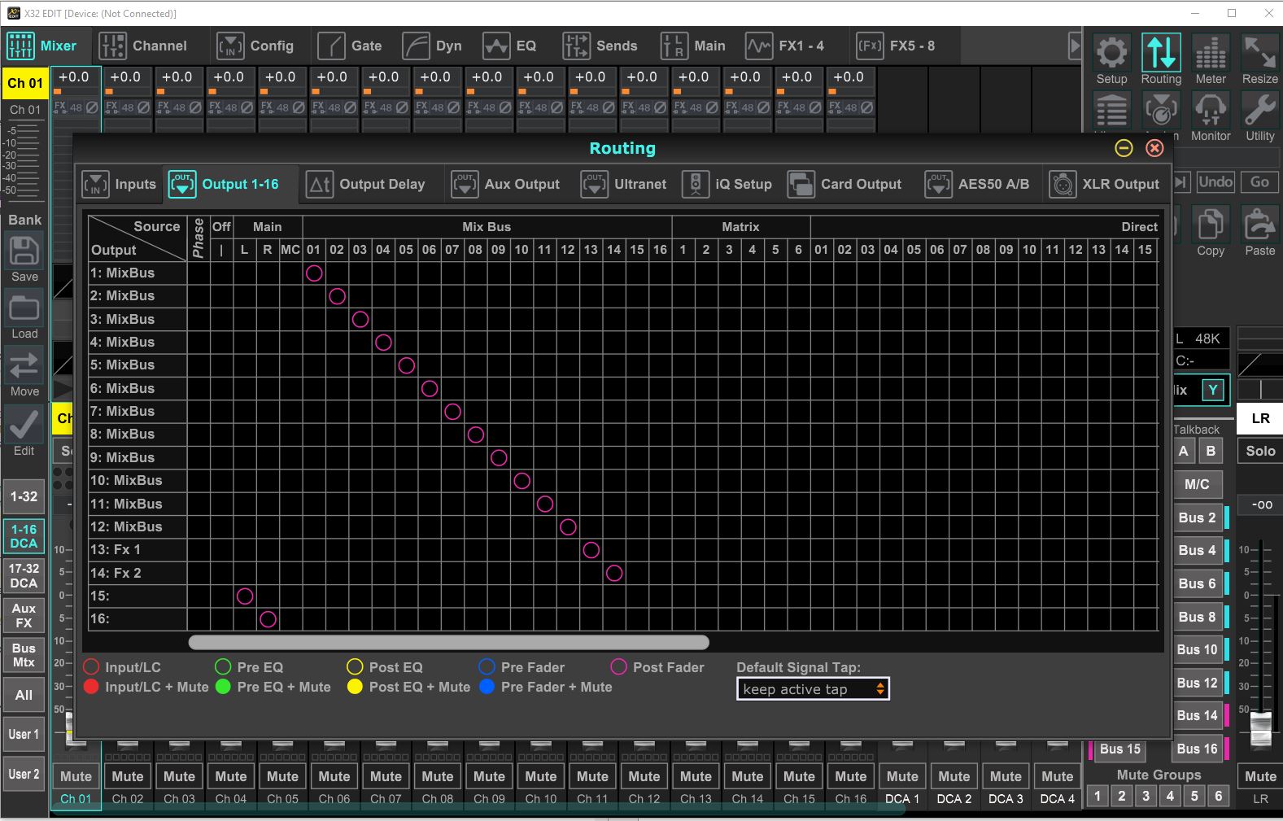Screen dimensions: 1283x821
Task: Enable Mute Group 3
Action: 1146,796
